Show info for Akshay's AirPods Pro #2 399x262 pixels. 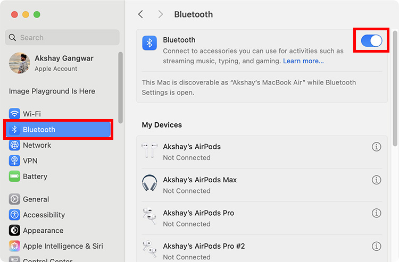tap(376, 246)
